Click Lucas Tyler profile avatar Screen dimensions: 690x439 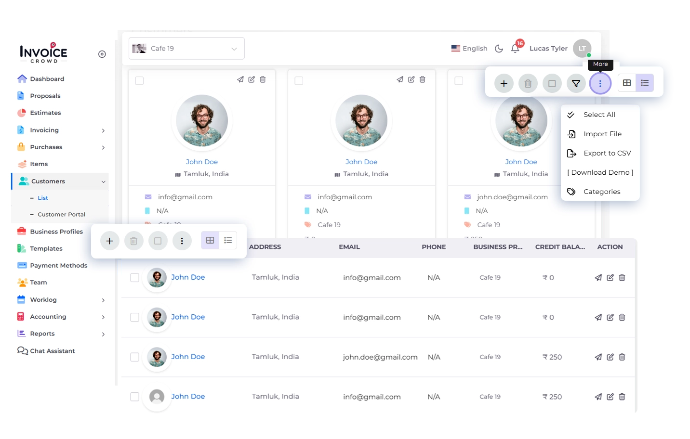tap(582, 49)
